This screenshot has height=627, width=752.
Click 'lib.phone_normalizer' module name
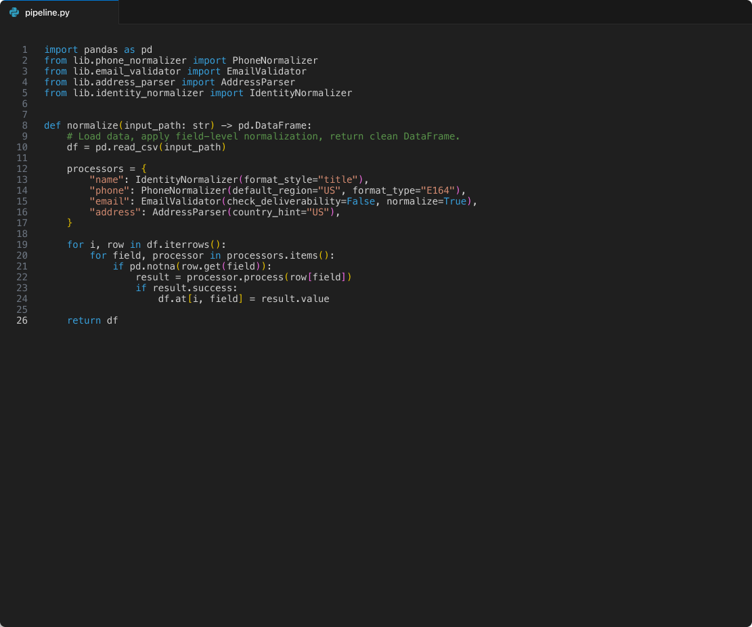[x=129, y=60]
